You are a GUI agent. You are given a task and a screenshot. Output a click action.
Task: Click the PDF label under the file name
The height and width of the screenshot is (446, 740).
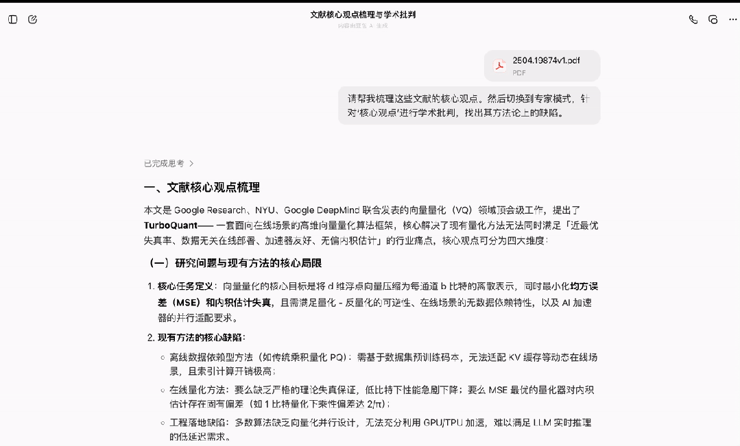point(519,73)
